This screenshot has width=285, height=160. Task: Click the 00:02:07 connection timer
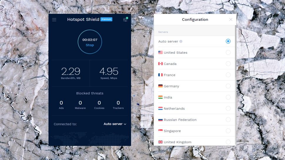click(x=90, y=40)
